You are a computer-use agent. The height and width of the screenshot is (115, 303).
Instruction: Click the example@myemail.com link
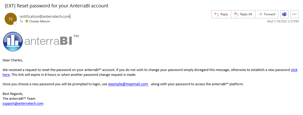(128, 84)
